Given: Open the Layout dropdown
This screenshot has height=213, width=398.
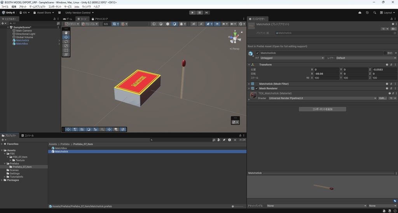Looking at the screenshot, I should [388, 13].
